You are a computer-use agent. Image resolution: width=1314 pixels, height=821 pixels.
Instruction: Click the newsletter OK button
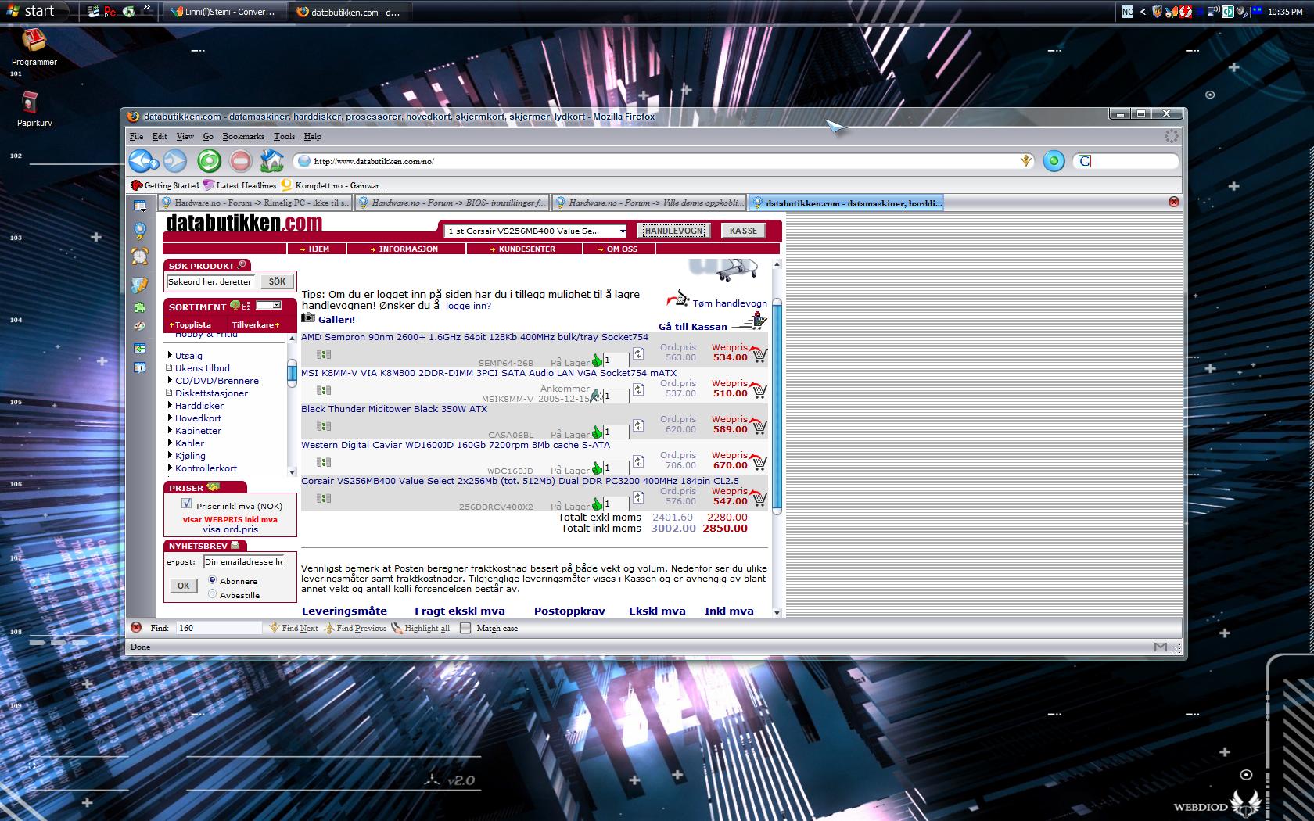pyautogui.click(x=183, y=586)
